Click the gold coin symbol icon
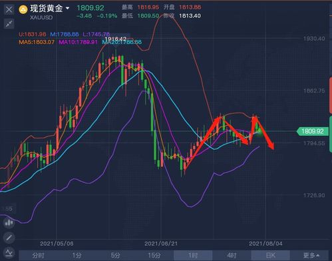Viewport: 332px width, 261px height. click(x=23, y=9)
